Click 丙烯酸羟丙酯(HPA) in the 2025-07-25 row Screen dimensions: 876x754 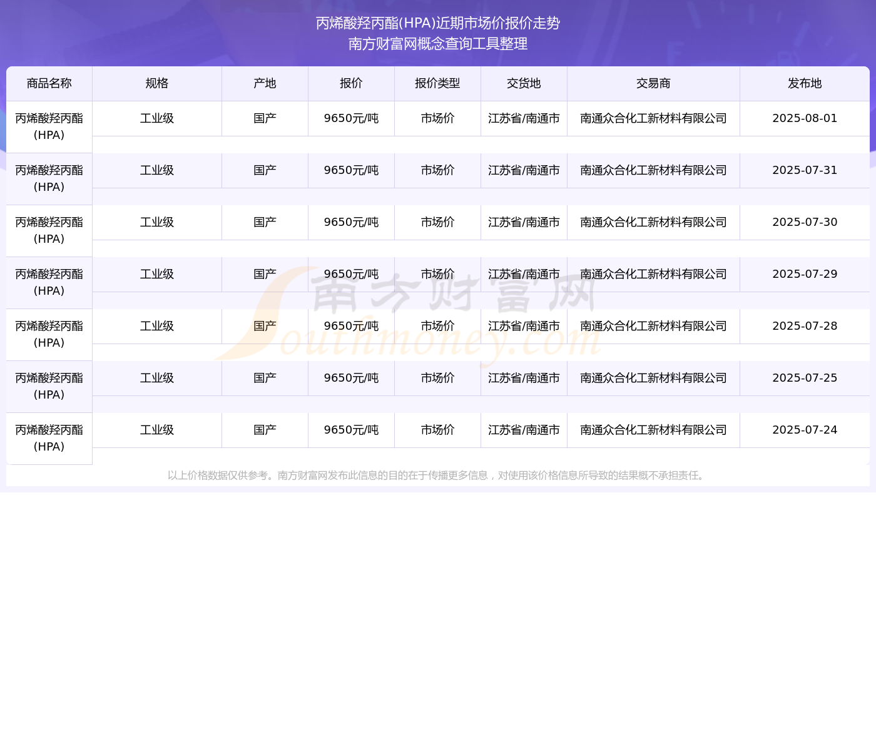[49, 387]
